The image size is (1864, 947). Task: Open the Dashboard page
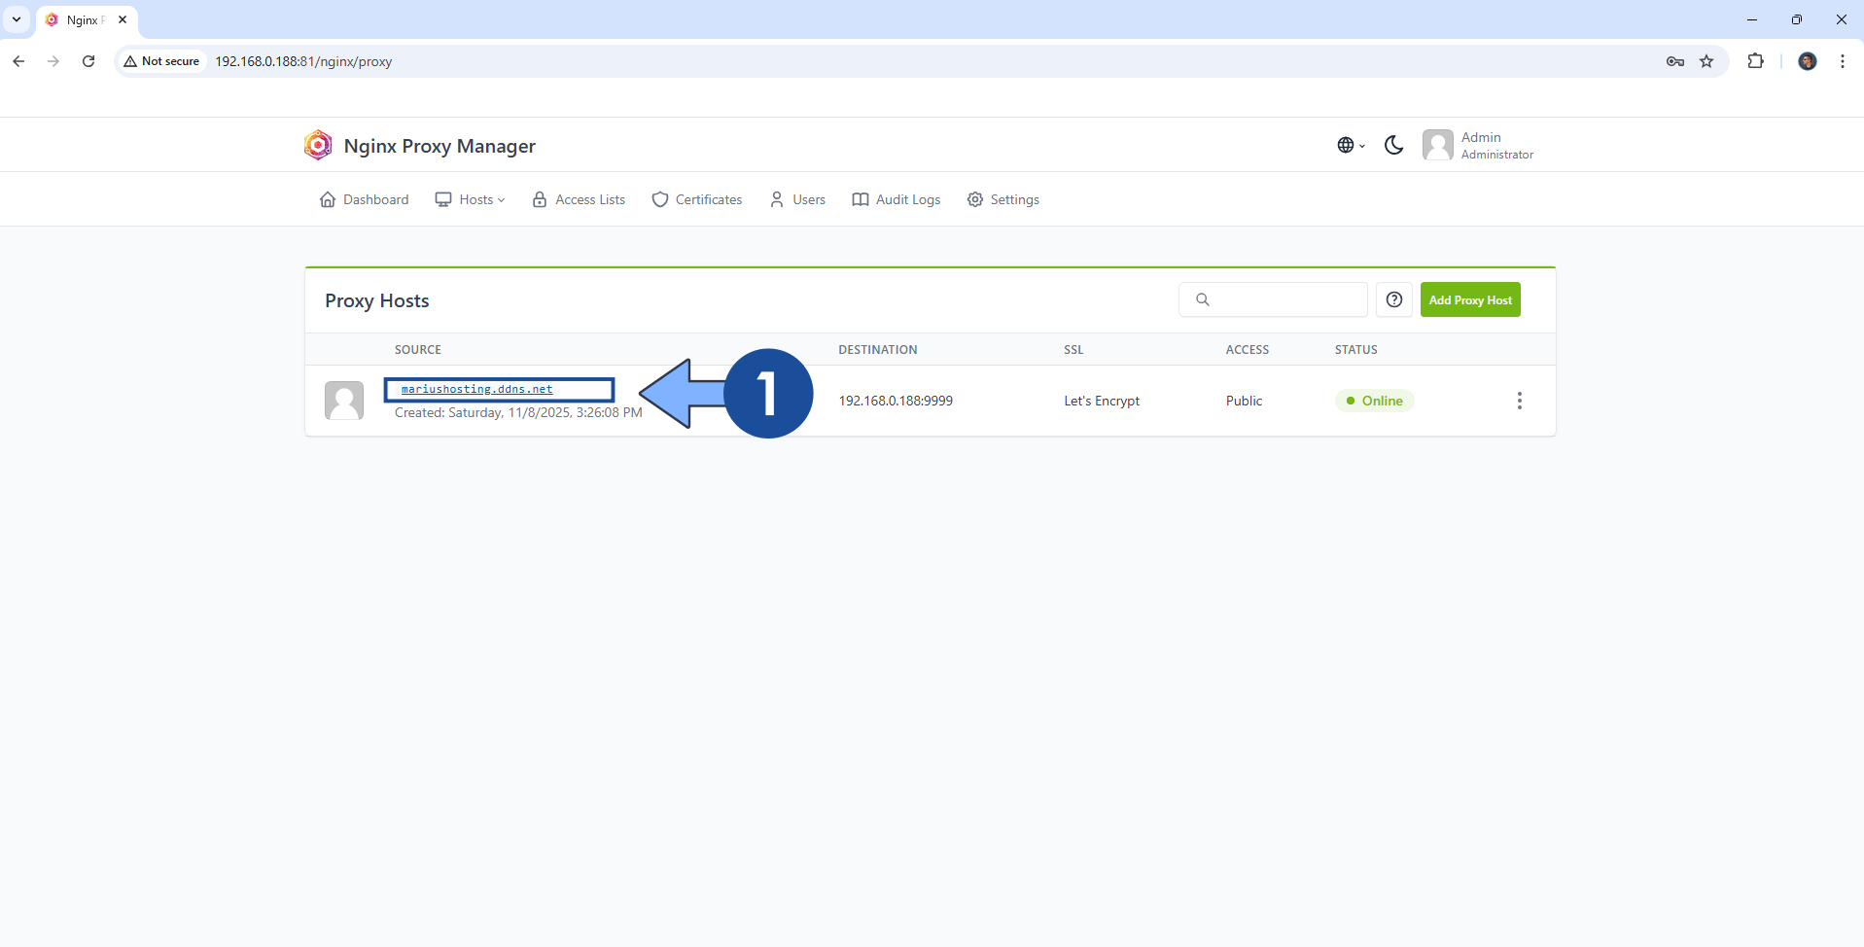[375, 199]
